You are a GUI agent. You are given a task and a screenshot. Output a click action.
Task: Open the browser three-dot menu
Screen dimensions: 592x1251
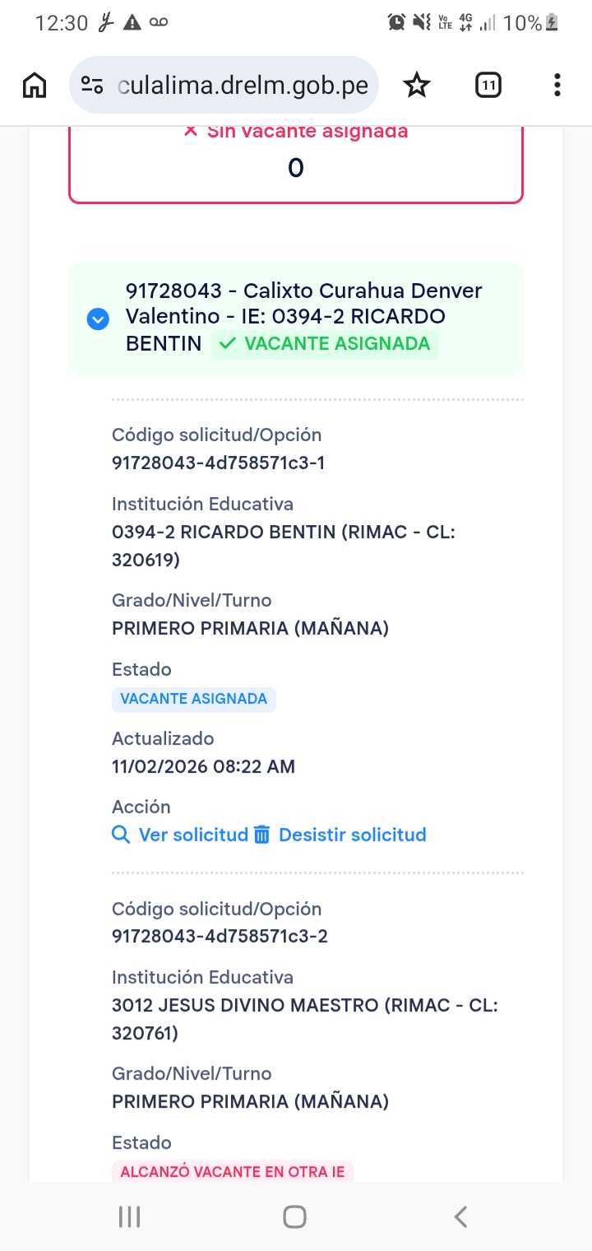point(557,85)
